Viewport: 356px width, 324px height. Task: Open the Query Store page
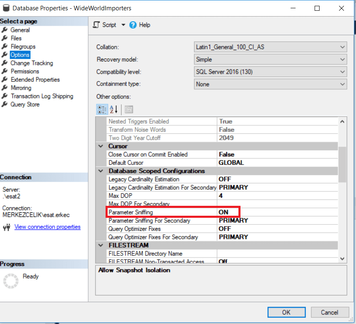coord(25,104)
